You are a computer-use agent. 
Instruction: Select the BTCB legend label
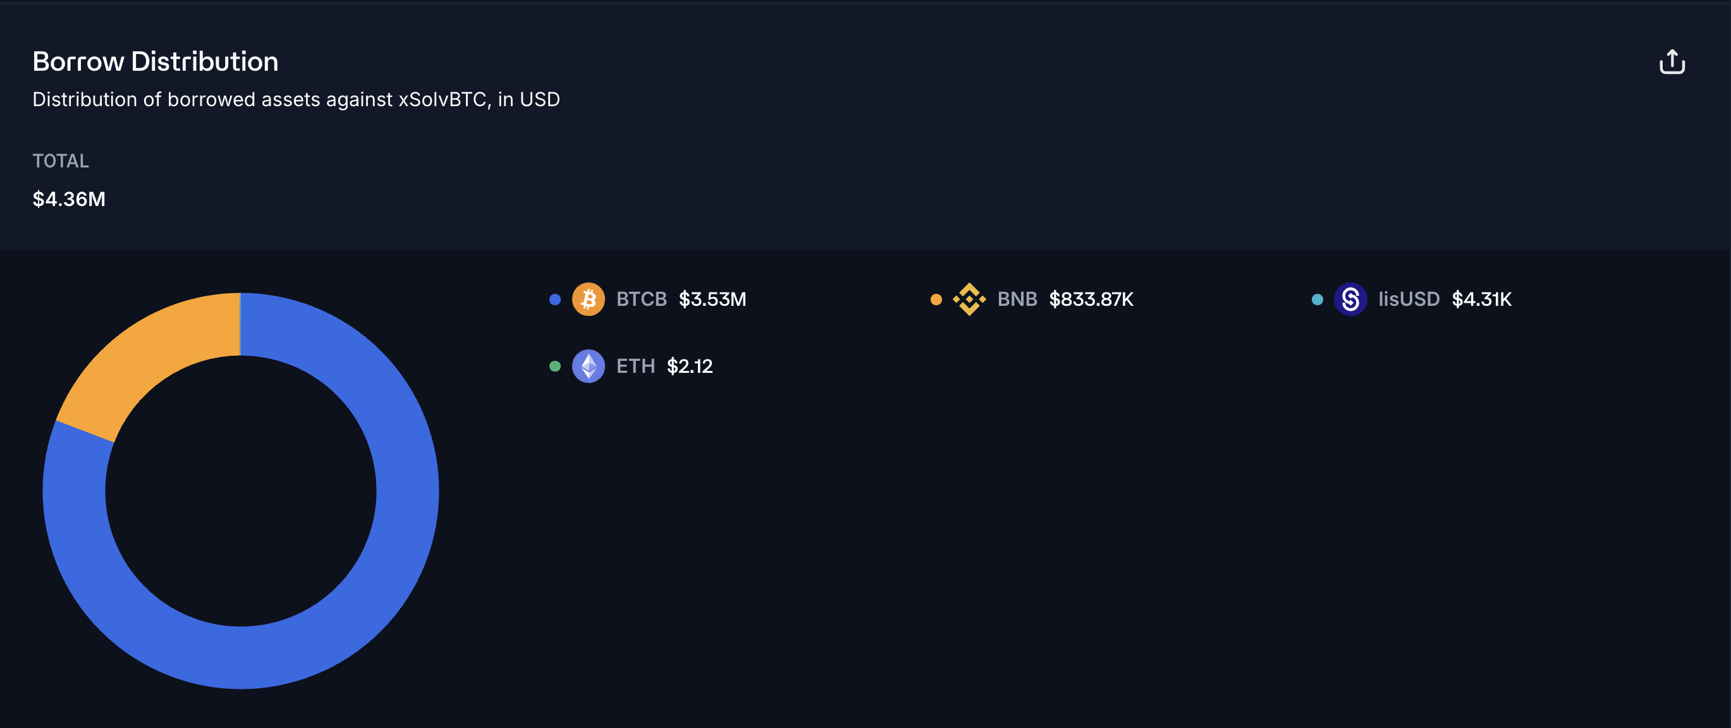point(641,299)
